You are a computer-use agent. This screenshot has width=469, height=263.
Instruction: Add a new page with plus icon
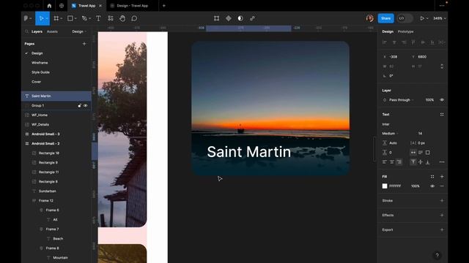(84, 44)
